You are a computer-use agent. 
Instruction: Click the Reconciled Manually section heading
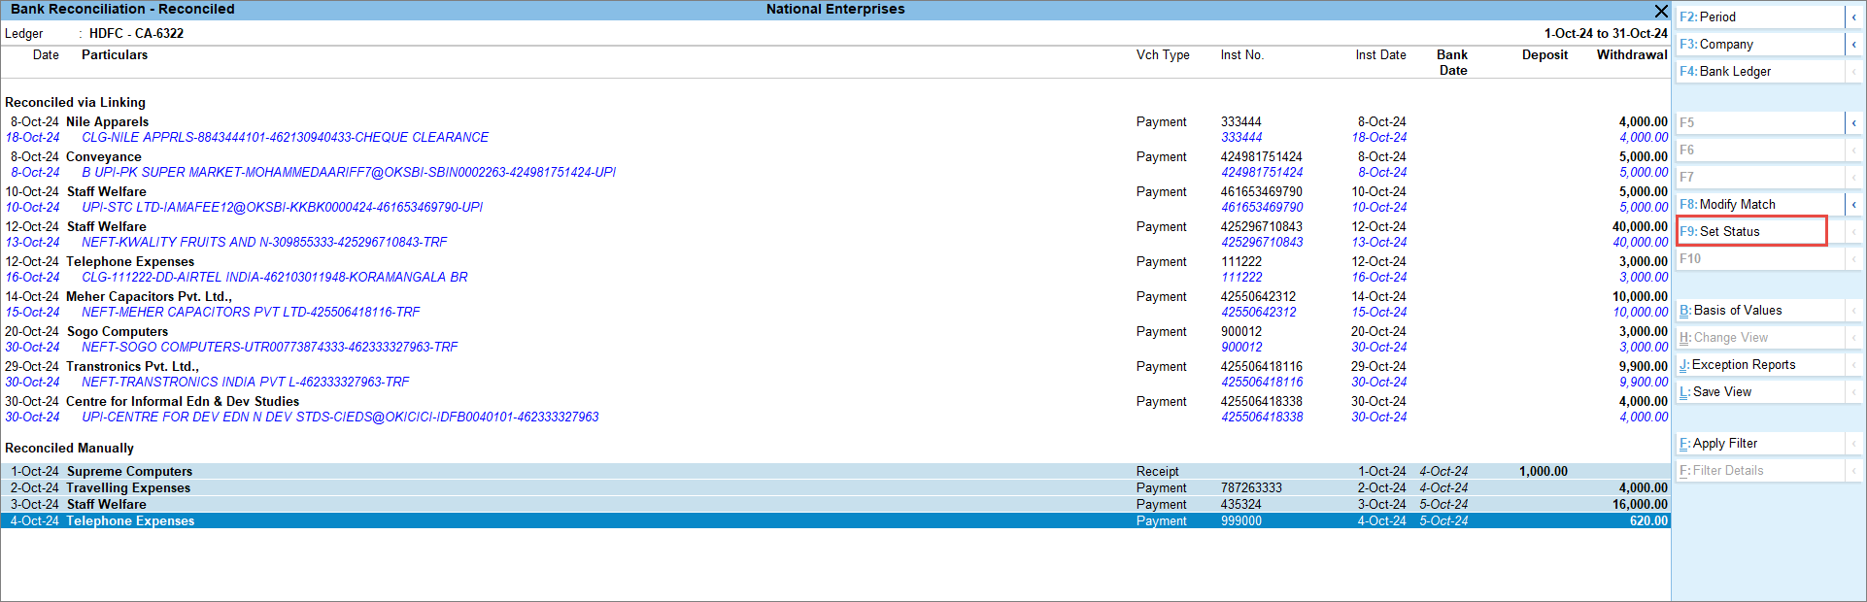coord(70,449)
